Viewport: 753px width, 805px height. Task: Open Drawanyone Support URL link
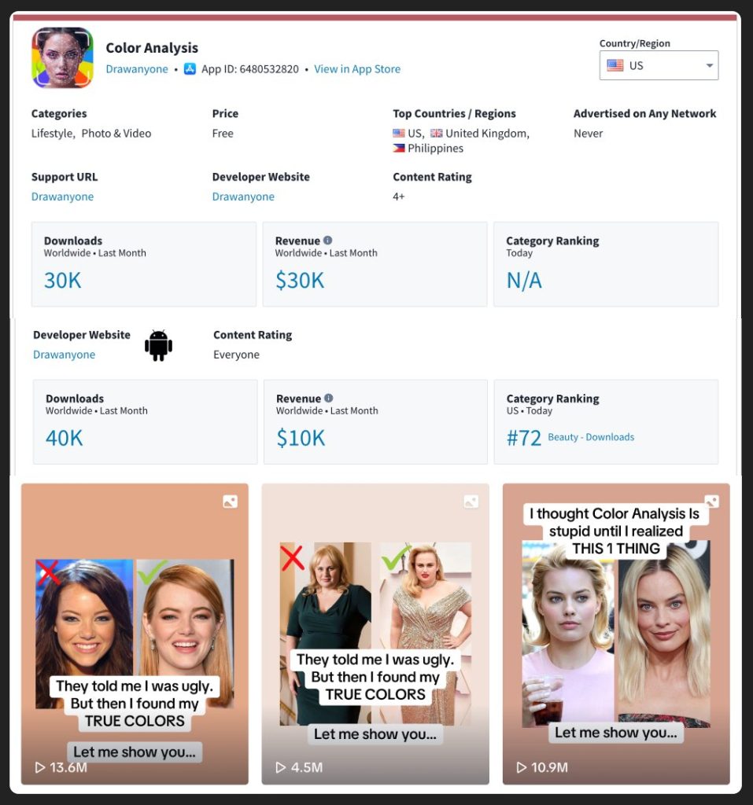click(62, 197)
